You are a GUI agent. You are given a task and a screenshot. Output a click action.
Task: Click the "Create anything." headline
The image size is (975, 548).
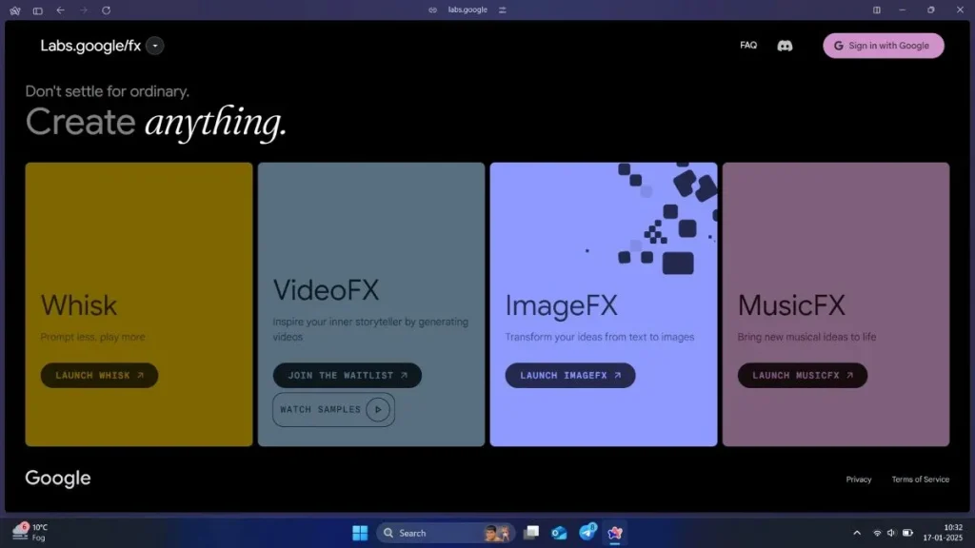pos(155,122)
